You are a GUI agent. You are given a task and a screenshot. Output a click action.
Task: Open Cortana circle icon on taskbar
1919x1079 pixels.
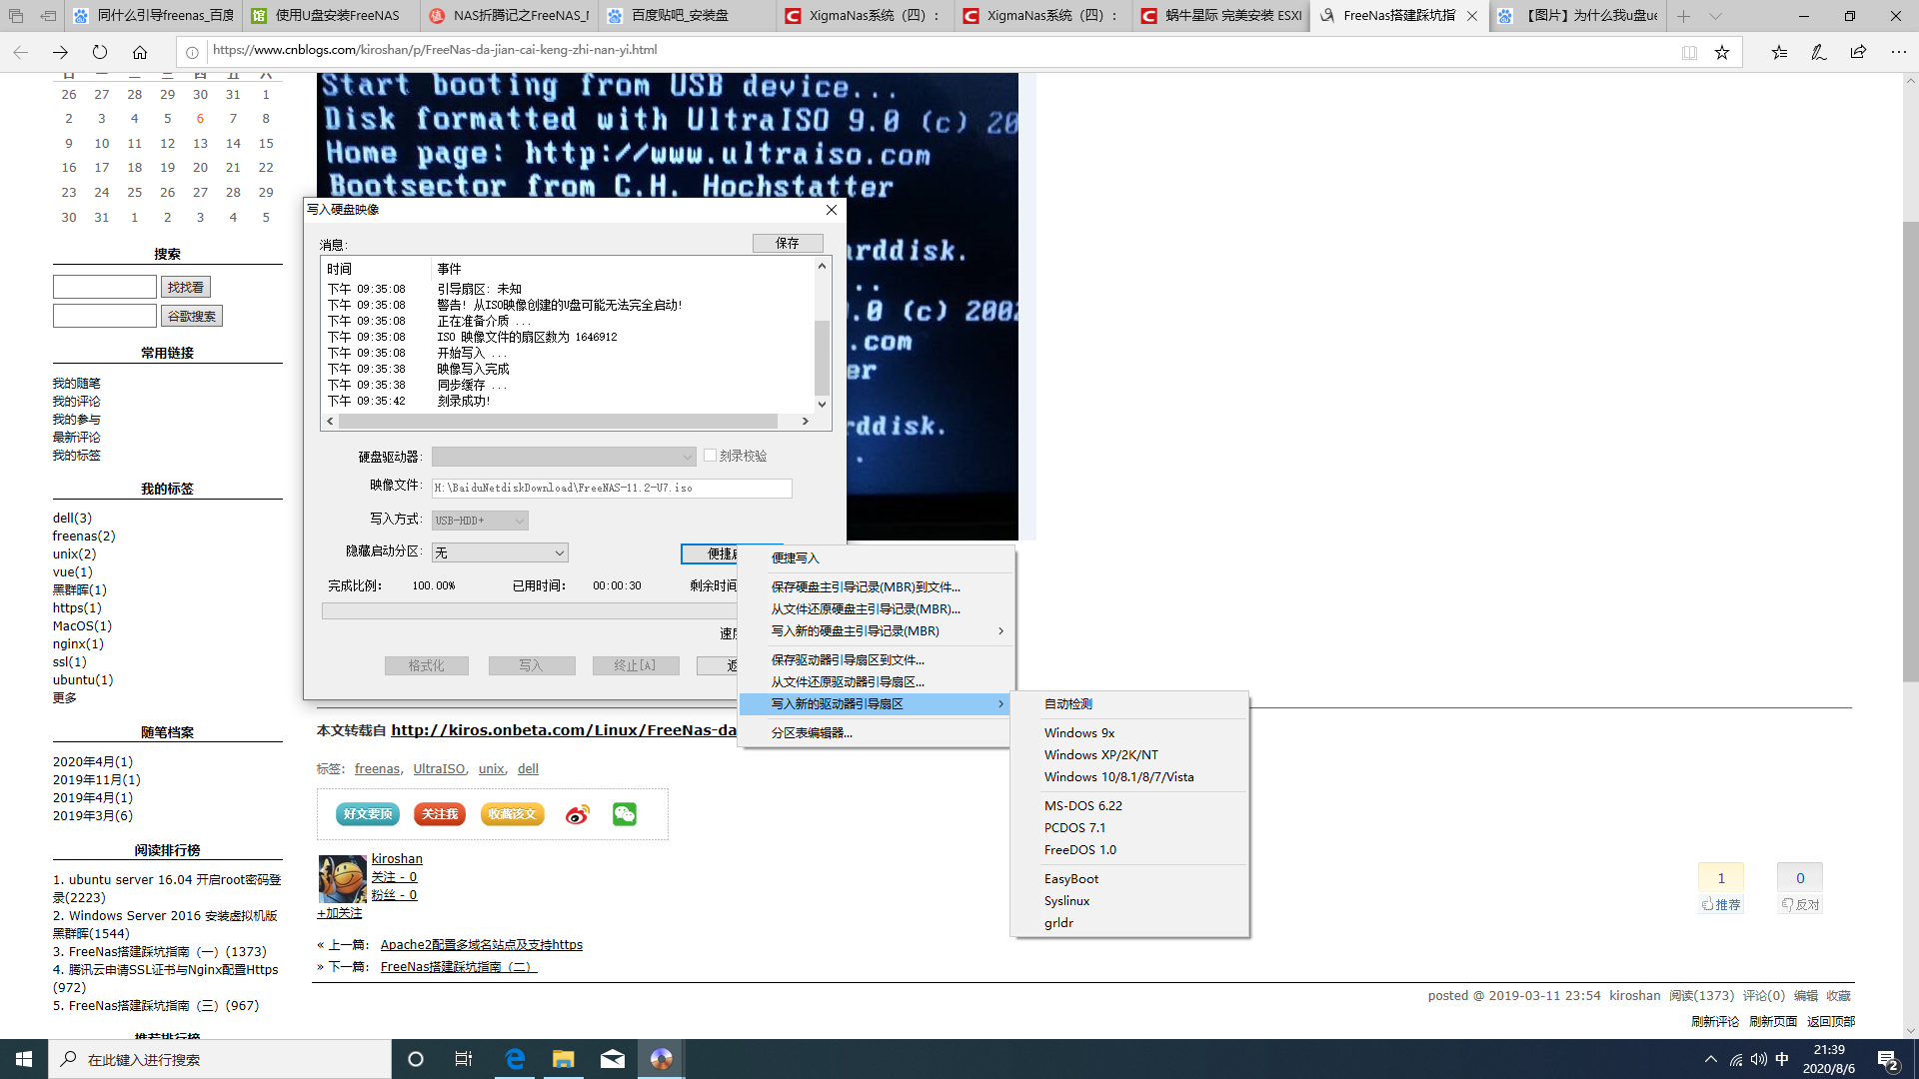pyautogui.click(x=416, y=1059)
